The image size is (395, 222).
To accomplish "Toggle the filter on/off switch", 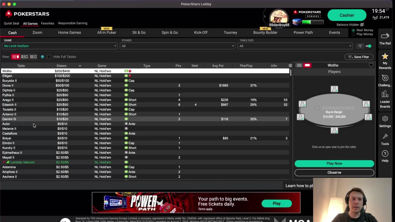I will [368, 46].
